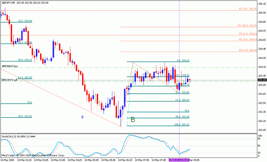This screenshot has width=267, height=162.
Task: Select the FE 78.6 204.54 expansion label
Action: 248,40
